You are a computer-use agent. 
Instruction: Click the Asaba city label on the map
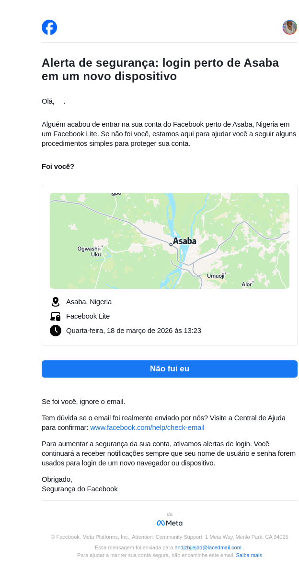[184, 241]
